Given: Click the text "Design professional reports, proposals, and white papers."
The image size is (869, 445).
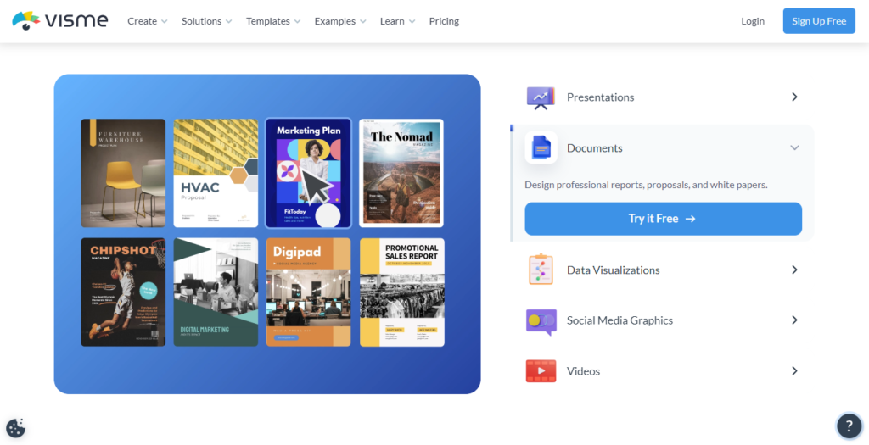Looking at the screenshot, I should click(x=646, y=185).
